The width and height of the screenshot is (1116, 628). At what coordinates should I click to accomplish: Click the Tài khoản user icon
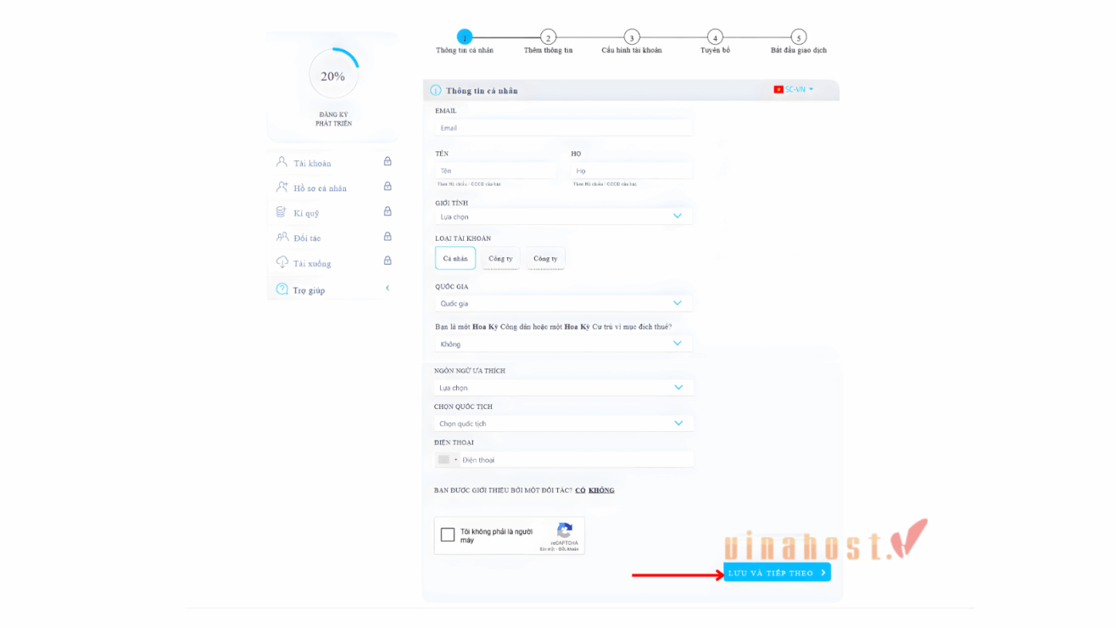click(x=281, y=162)
